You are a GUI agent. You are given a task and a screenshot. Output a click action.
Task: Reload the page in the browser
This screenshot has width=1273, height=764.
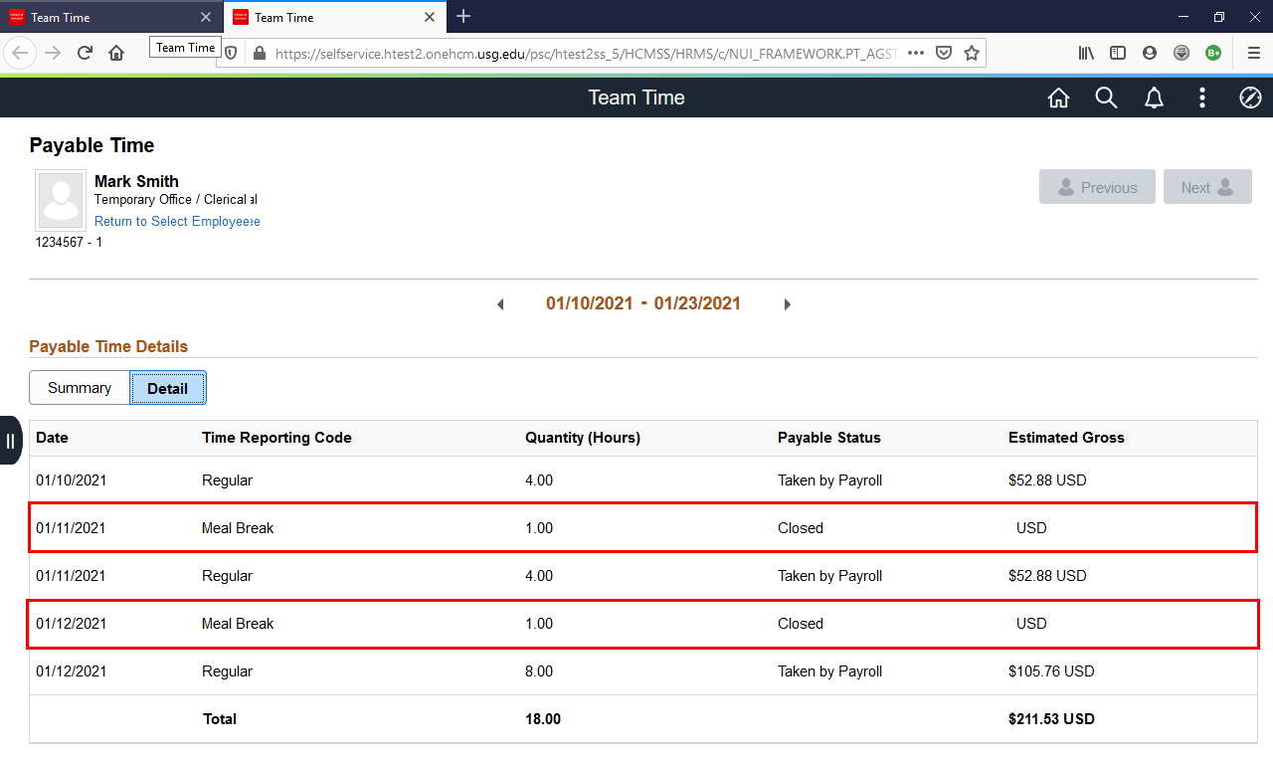click(x=85, y=53)
